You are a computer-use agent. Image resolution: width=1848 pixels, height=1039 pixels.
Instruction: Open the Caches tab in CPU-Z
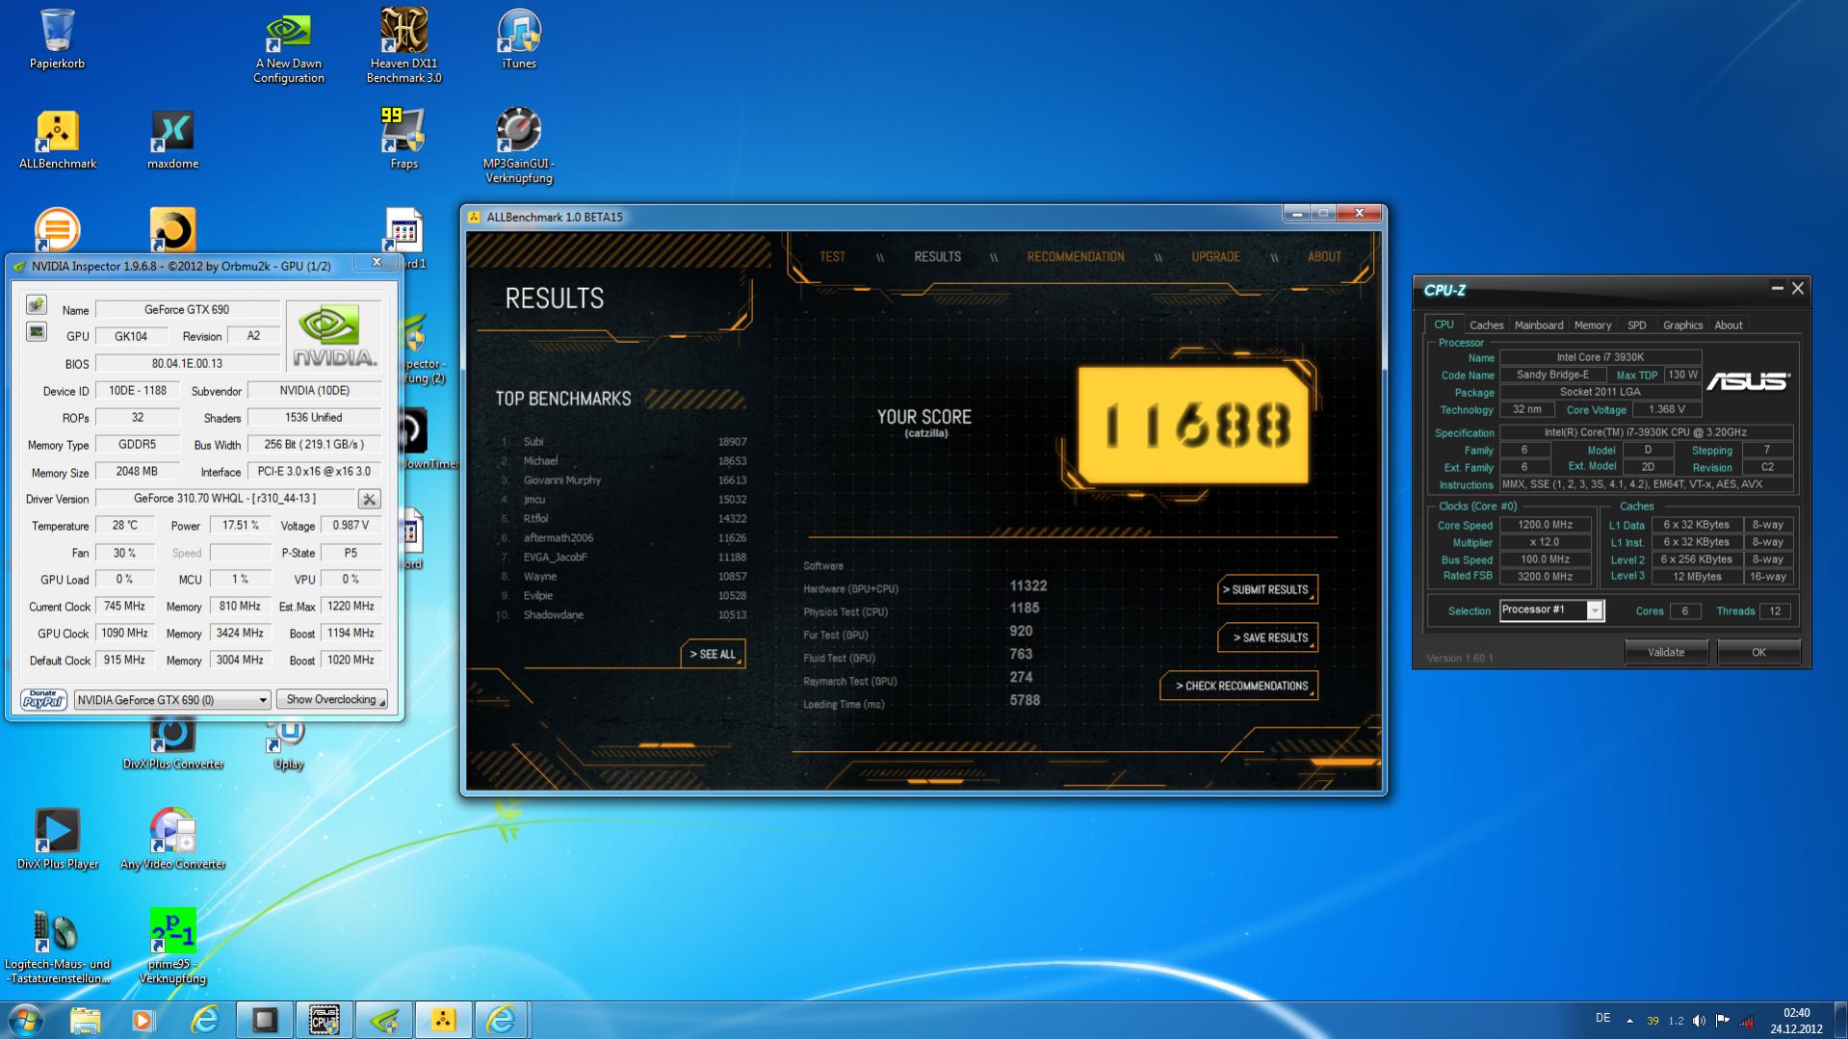click(x=1486, y=325)
